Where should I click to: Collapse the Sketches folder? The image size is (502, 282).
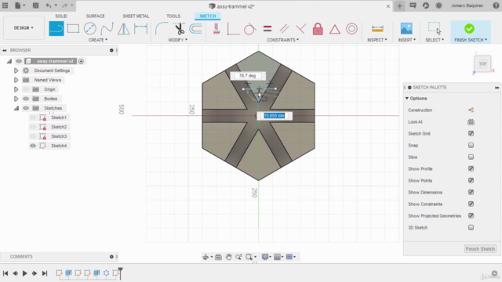16,108
